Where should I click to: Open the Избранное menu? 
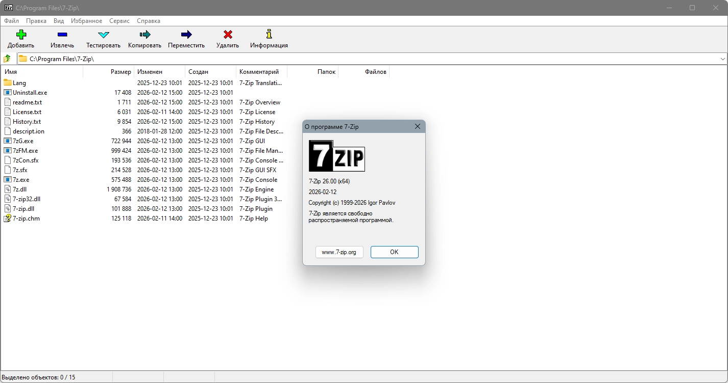tap(87, 21)
